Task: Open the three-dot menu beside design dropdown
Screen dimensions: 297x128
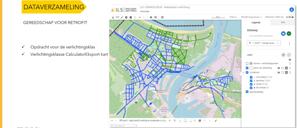Action: pyautogui.click(x=289, y=43)
